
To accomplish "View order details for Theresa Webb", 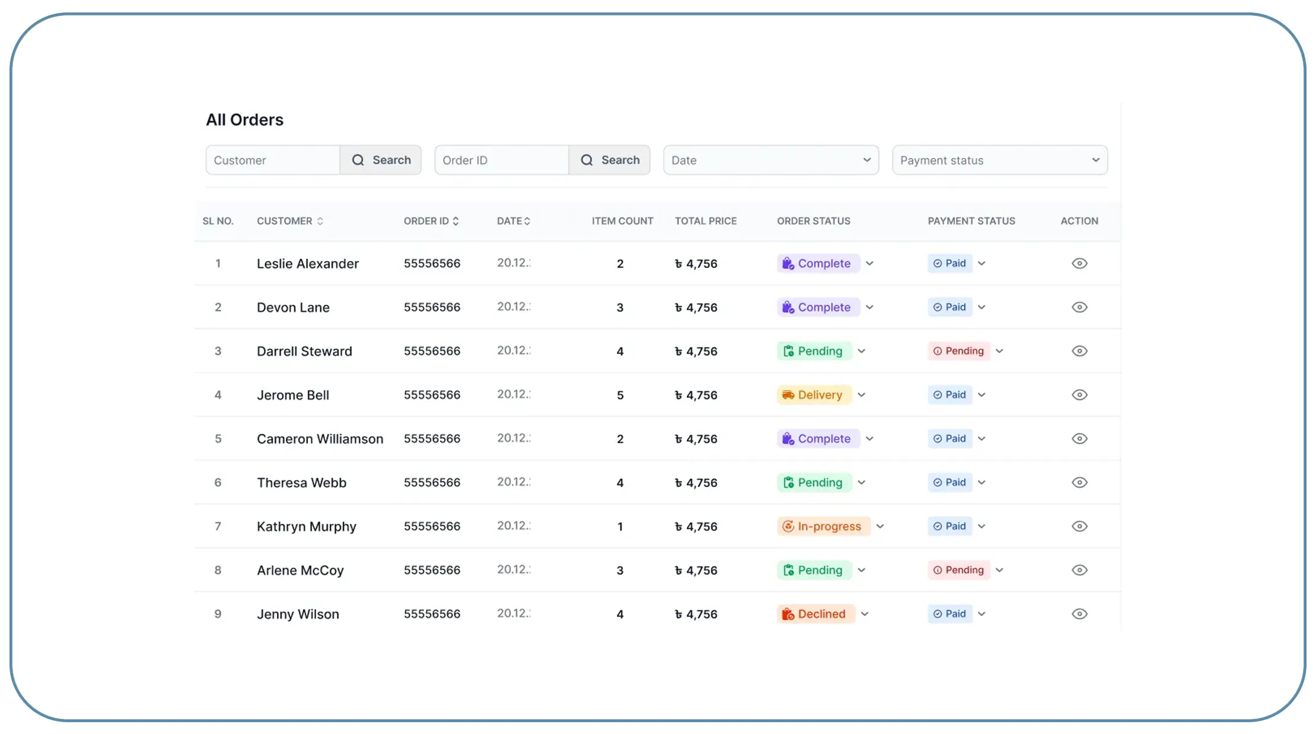I will (x=1079, y=482).
